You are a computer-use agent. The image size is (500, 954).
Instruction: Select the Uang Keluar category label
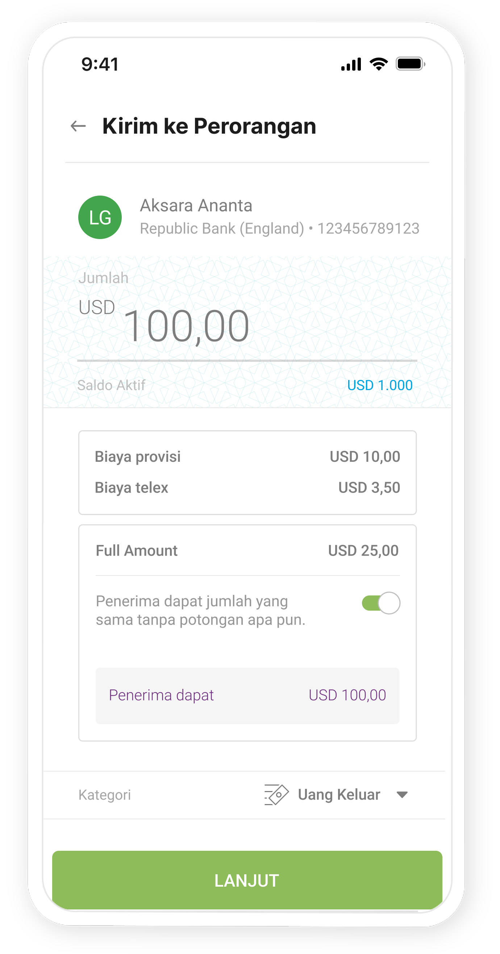[x=339, y=795]
